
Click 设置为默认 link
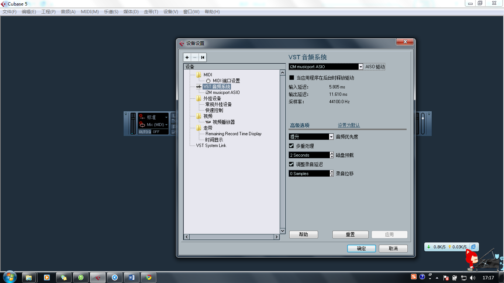coord(349,126)
